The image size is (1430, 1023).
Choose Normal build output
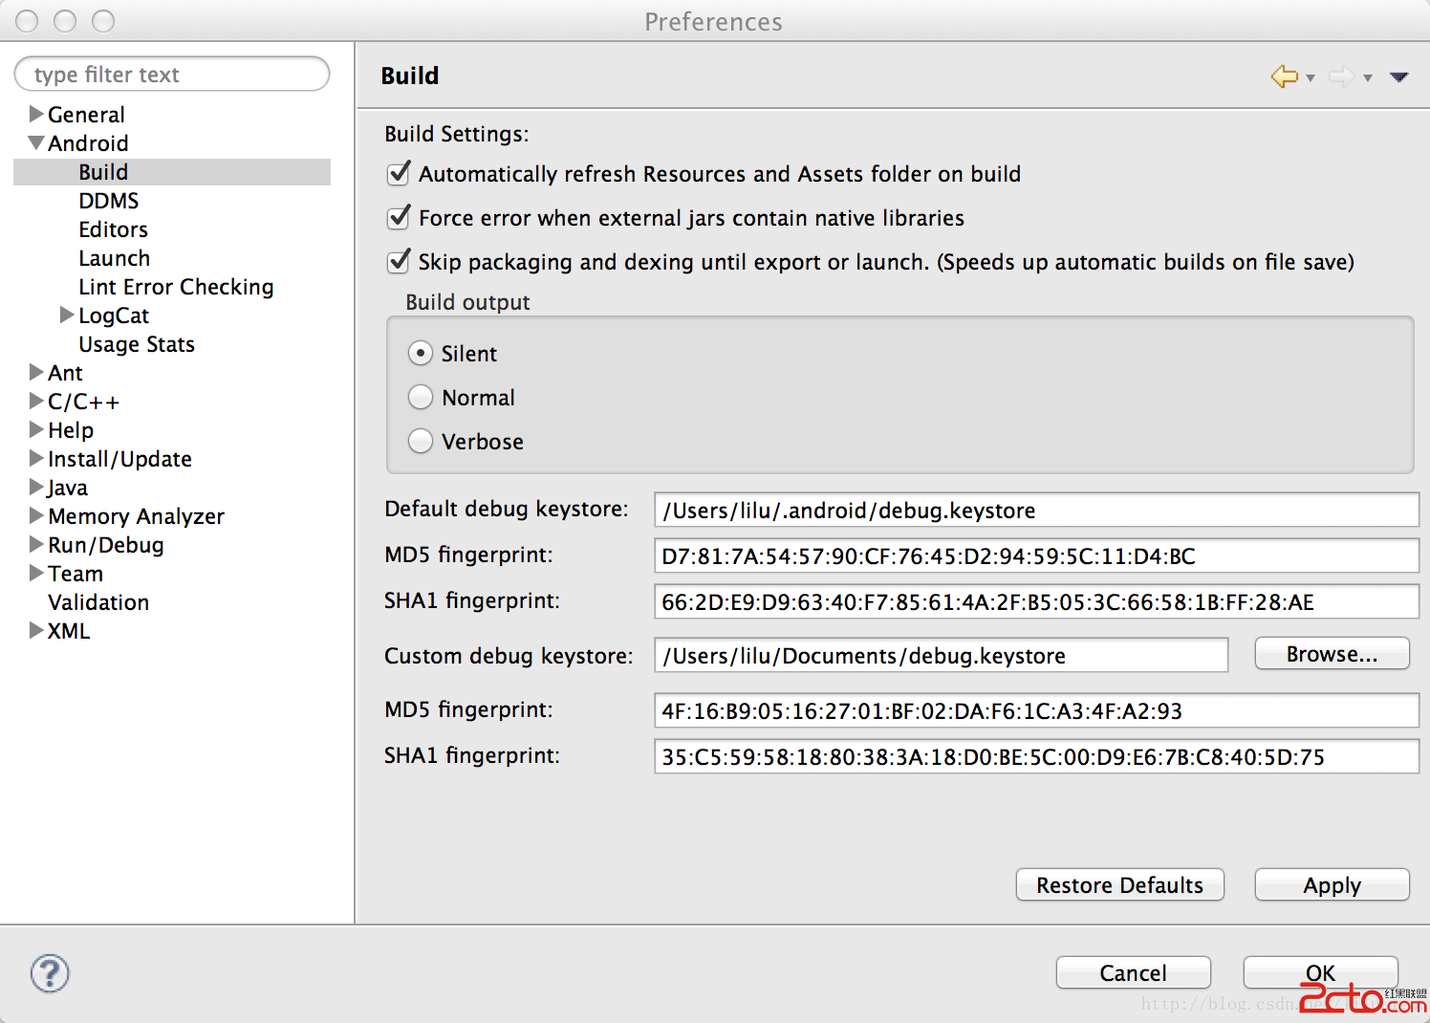(x=421, y=398)
